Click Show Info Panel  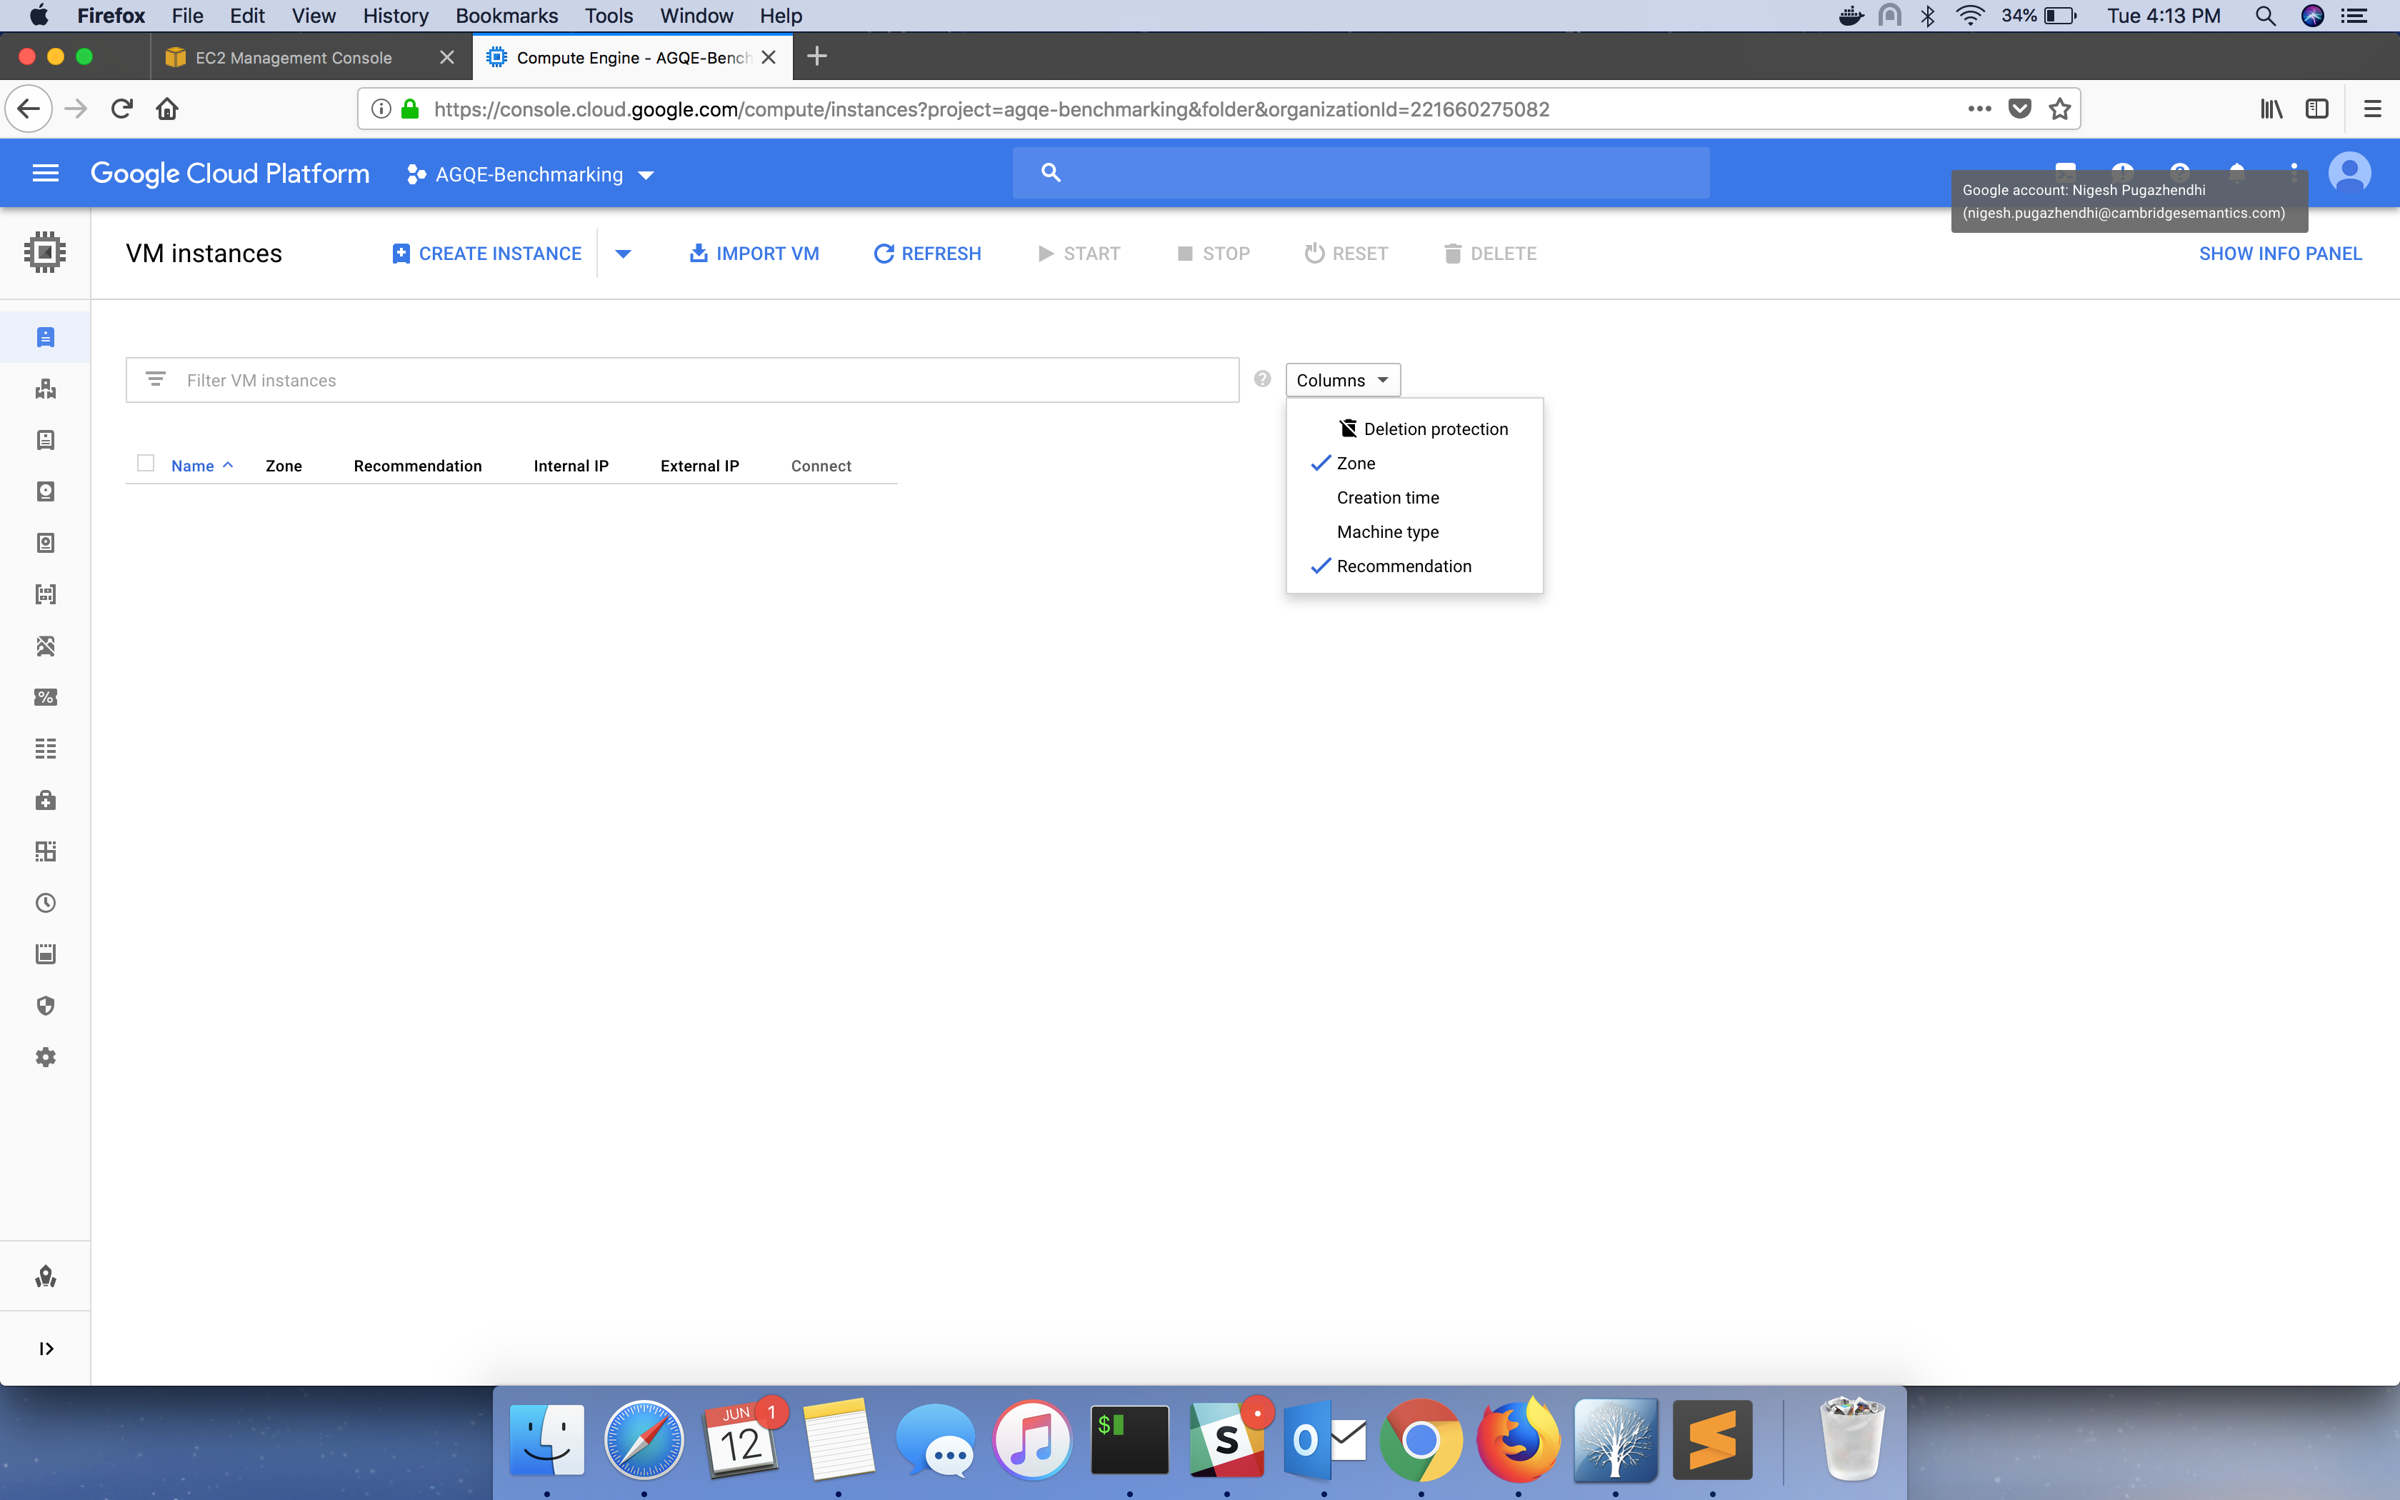tap(2279, 254)
